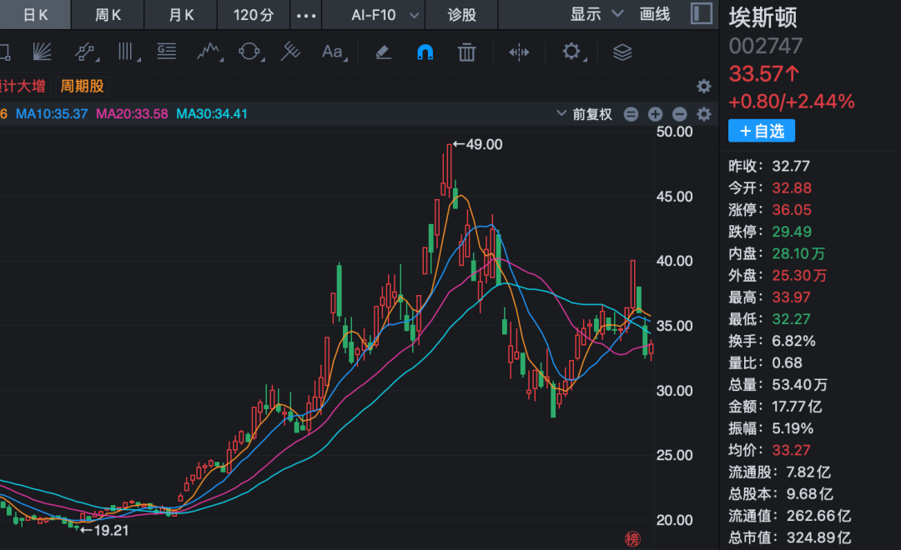Image resolution: width=901 pixels, height=550 pixels.
Task: Open the 诊股 diagnosis button
Action: pyautogui.click(x=461, y=14)
